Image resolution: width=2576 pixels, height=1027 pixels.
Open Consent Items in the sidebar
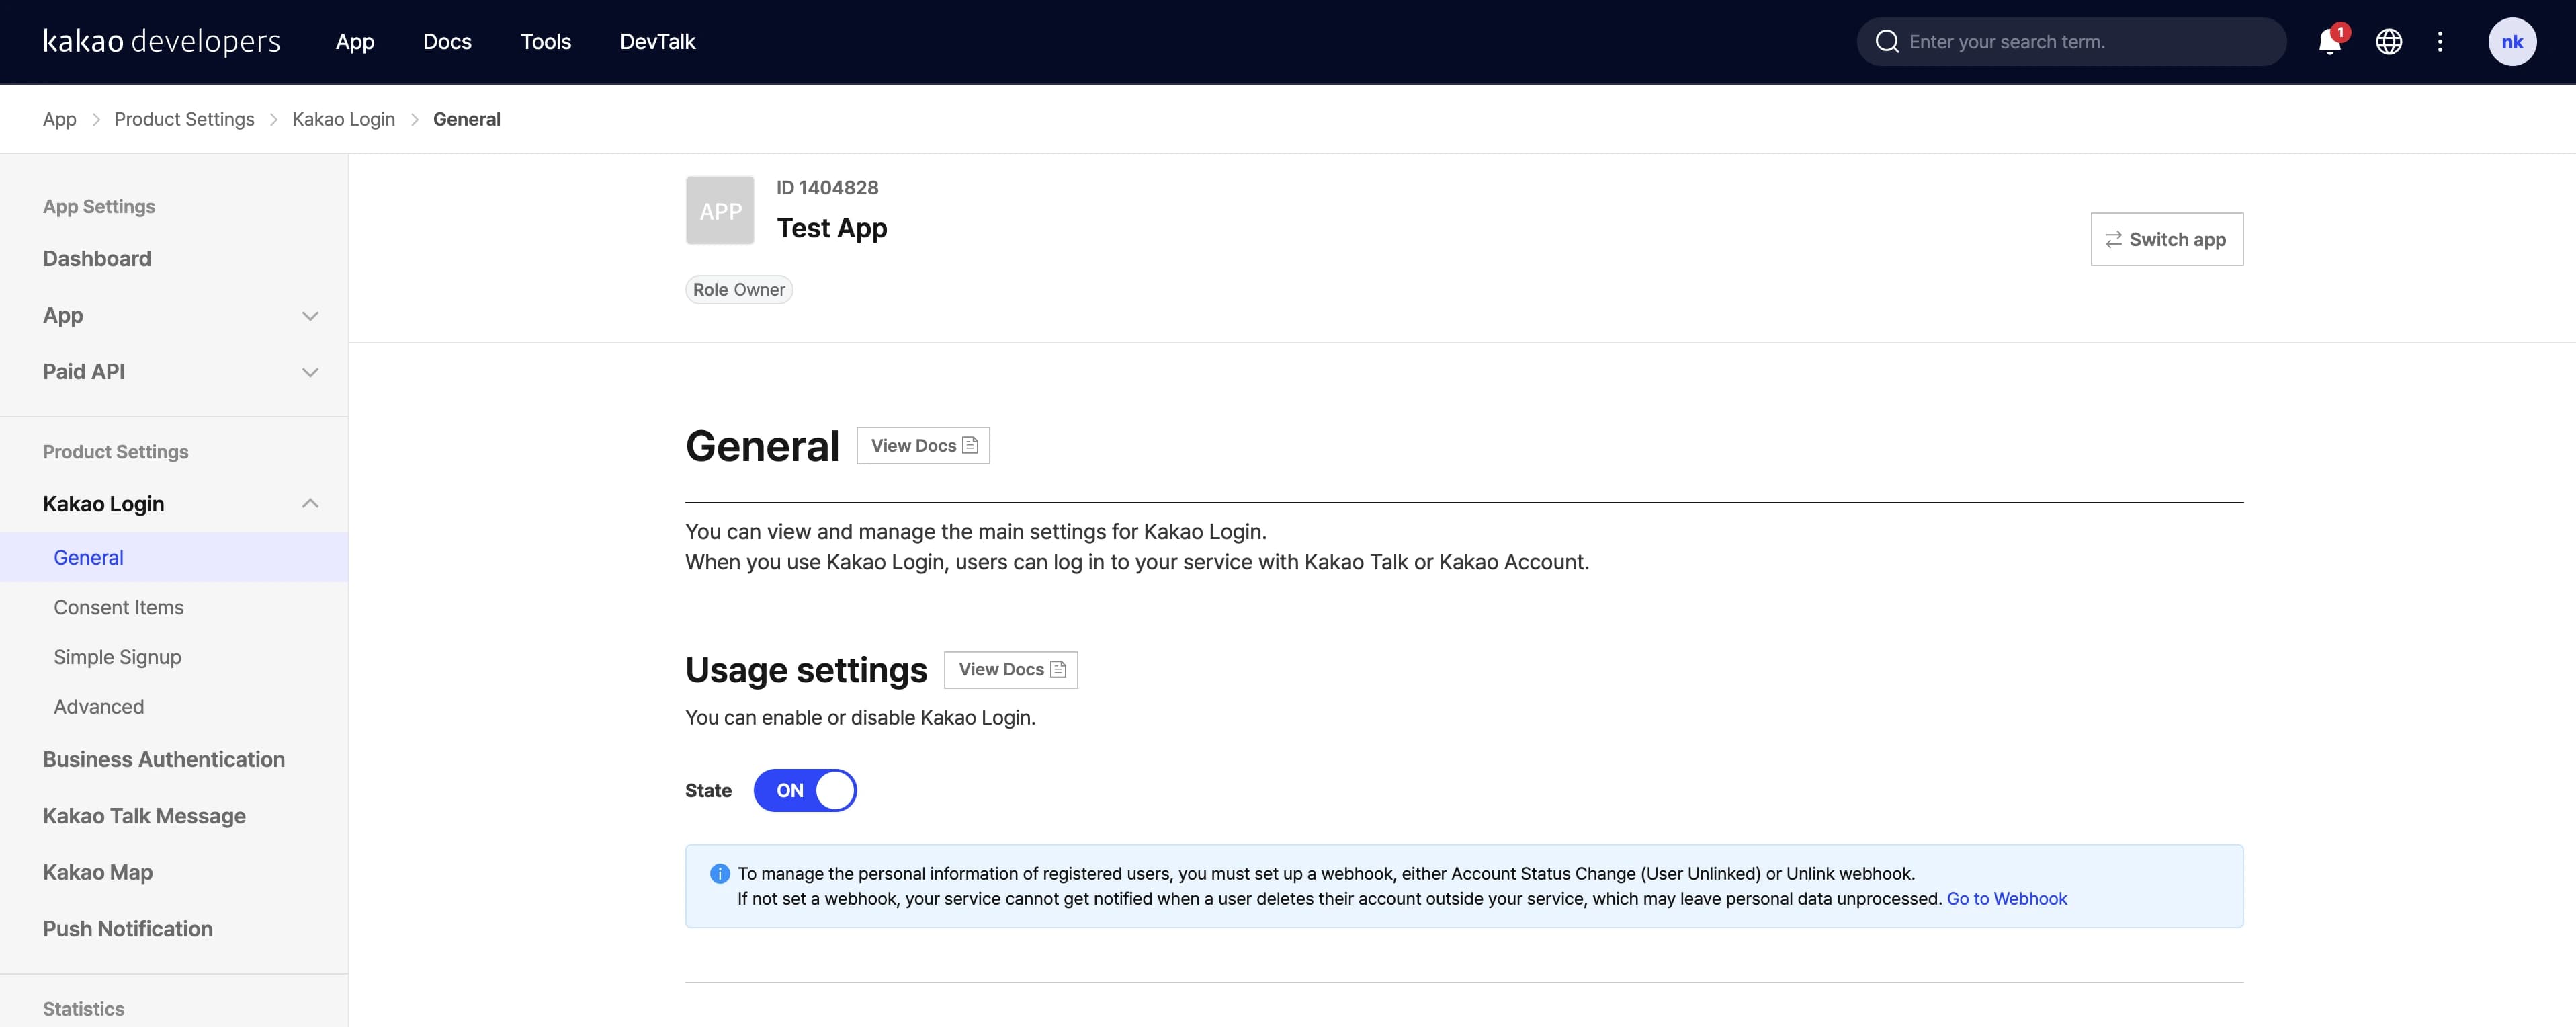coord(118,606)
